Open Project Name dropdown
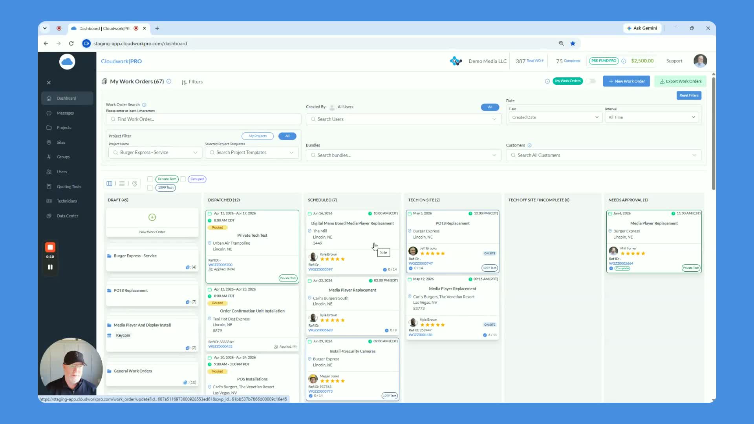Screen dimensions: 754x424 156,152
